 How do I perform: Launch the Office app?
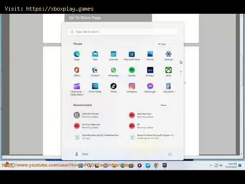77,72
